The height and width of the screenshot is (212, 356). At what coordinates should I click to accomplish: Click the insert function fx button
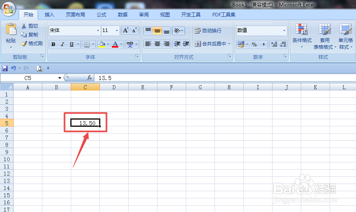89,78
